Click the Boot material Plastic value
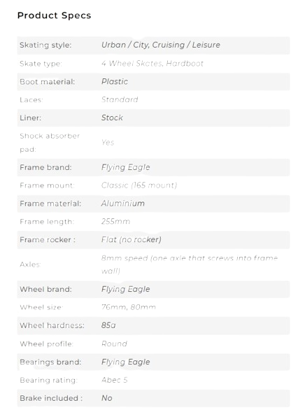 (115, 82)
